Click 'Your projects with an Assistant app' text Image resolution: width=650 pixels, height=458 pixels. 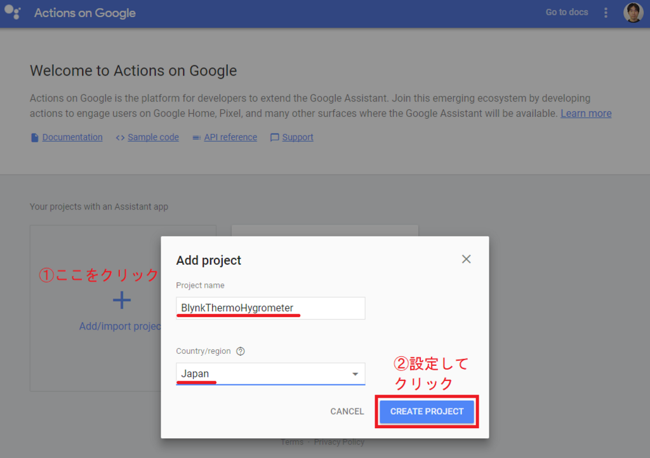[99, 206]
